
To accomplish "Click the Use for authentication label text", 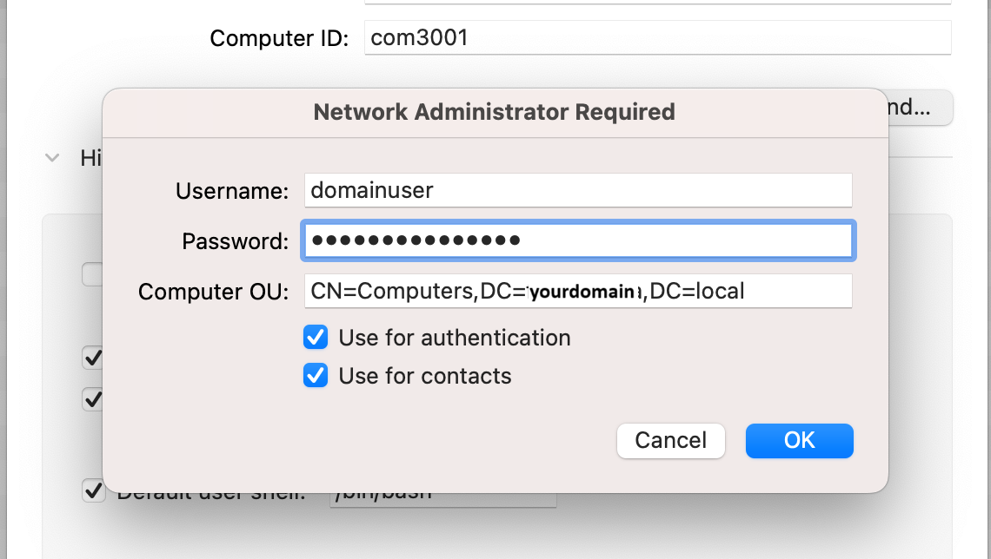I will click(x=455, y=339).
